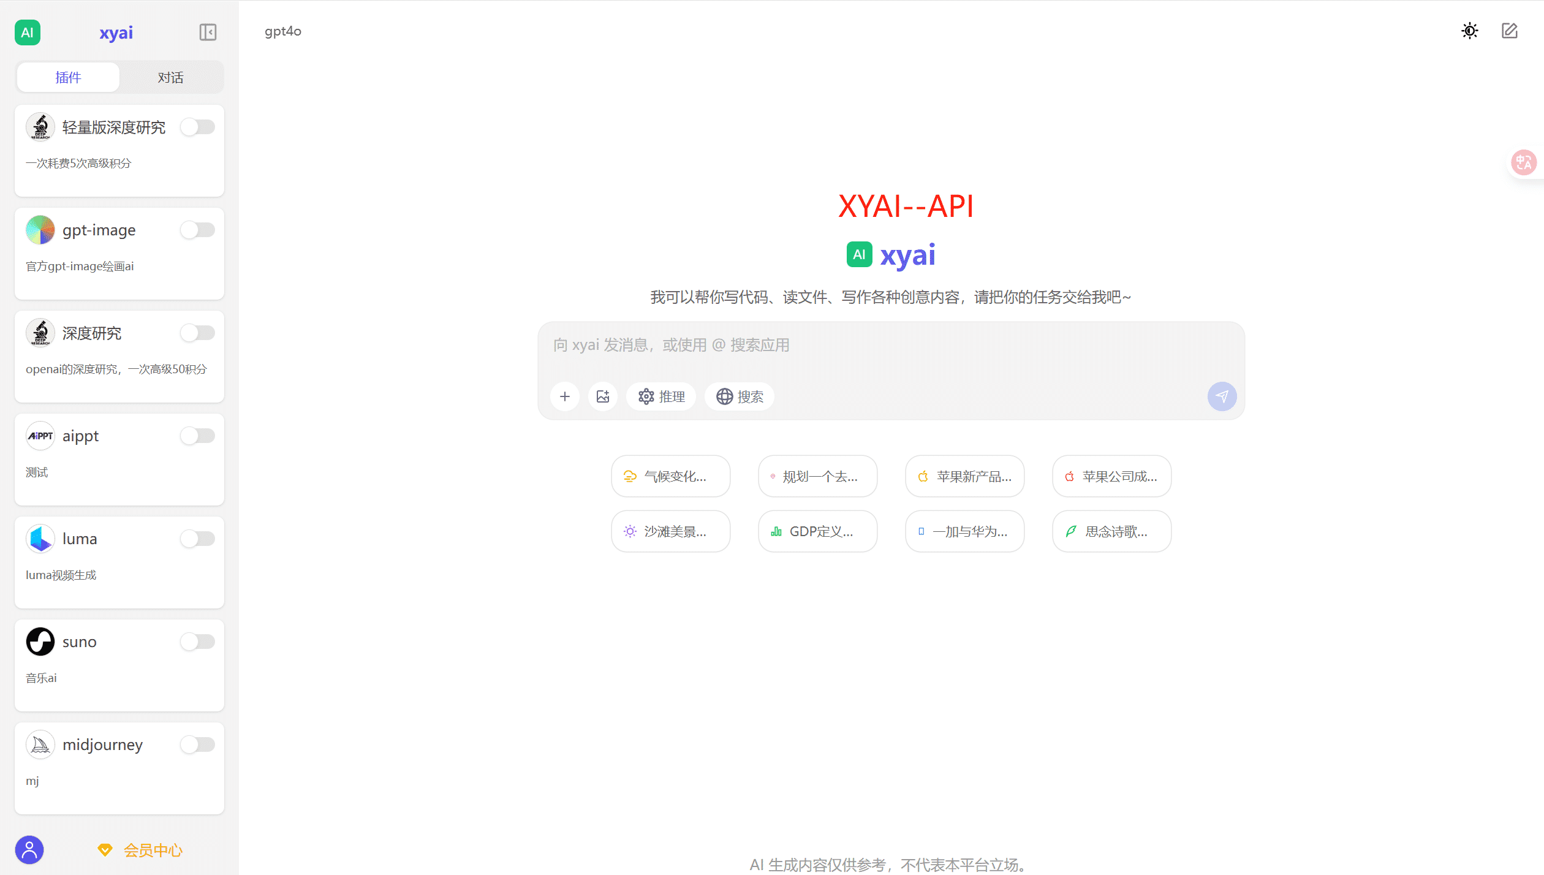This screenshot has height=875, width=1544.
Task: Click the suno plugin logo
Action: click(40, 642)
